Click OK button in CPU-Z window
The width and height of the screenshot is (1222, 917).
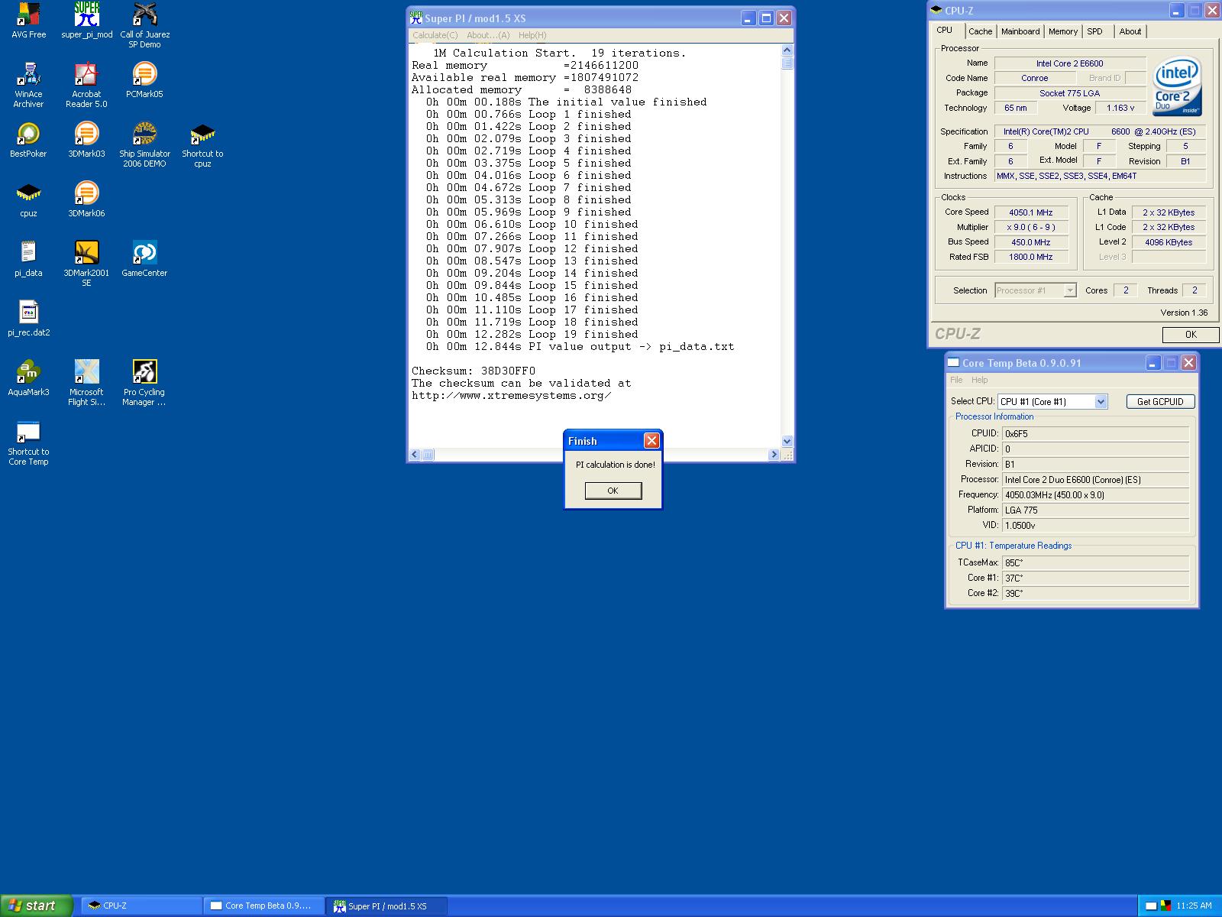coord(1191,334)
